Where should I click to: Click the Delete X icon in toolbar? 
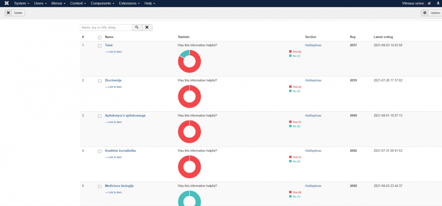pyautogui.click(x=8, y=13)
